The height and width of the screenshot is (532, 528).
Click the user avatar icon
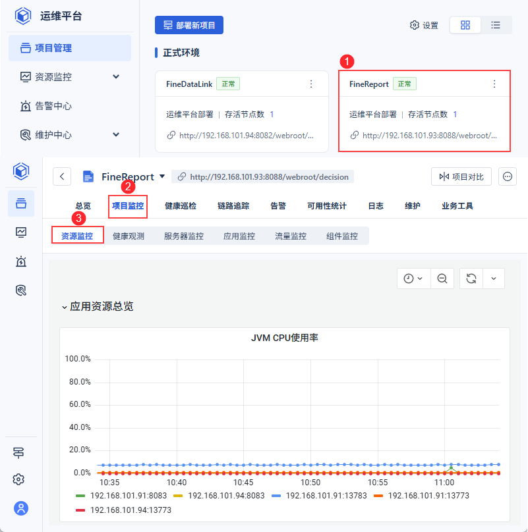(21, 508)
